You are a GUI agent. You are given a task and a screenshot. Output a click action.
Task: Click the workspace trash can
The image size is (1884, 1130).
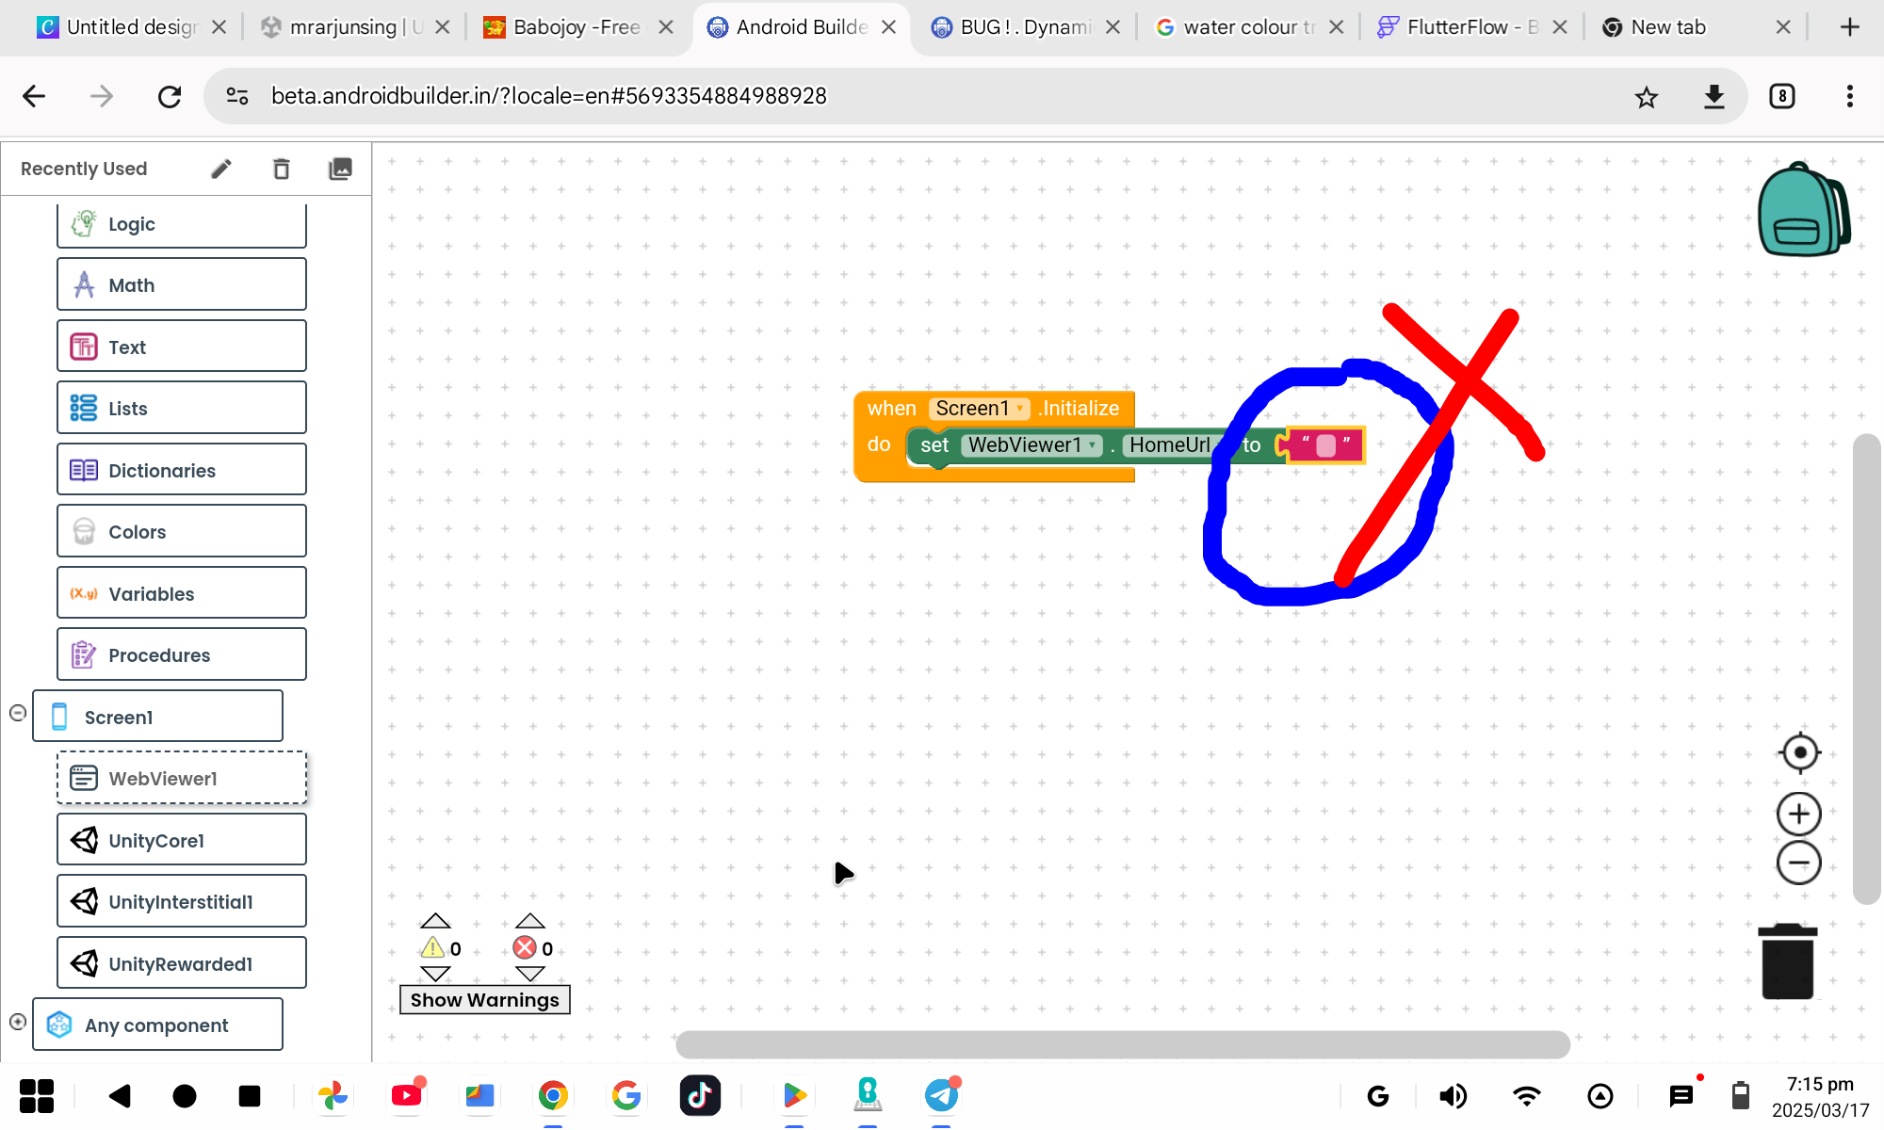coord(1787,962)
